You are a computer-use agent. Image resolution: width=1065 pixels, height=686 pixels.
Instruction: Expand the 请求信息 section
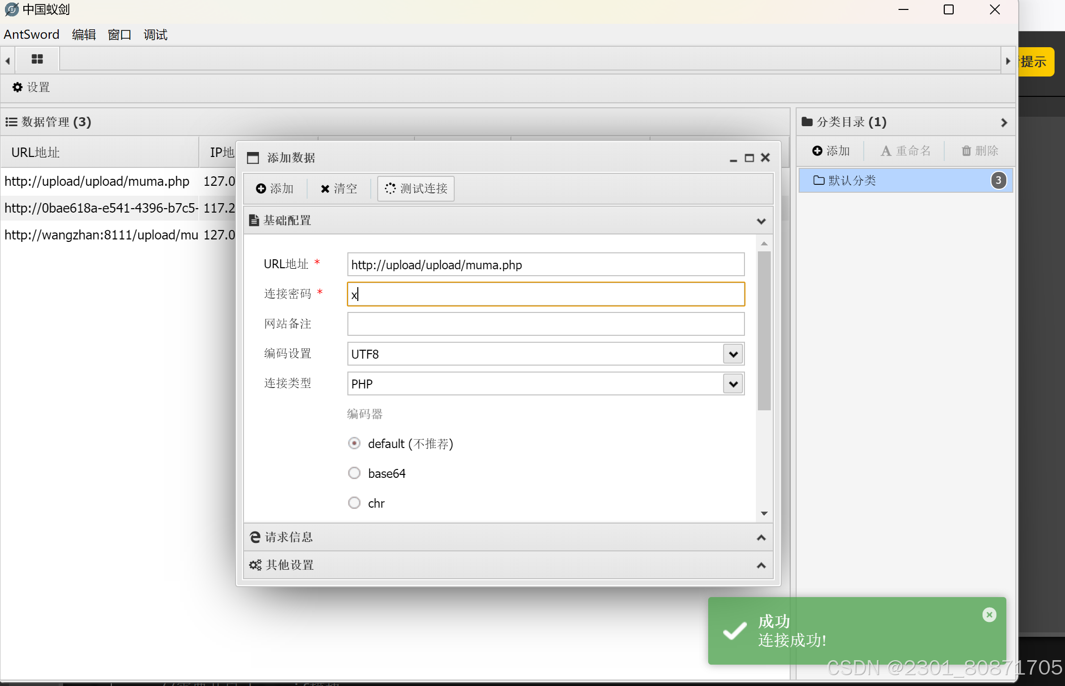pos(508,537)
